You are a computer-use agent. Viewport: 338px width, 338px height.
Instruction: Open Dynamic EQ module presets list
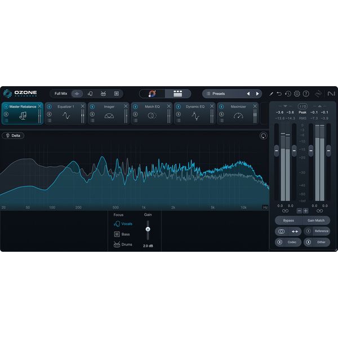(179, 121)
